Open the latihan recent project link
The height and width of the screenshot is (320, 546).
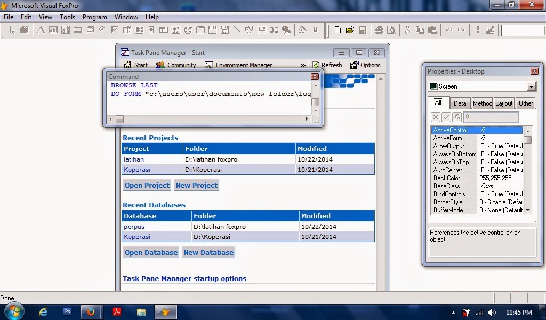pyautogui.click(x=134, y=159)
